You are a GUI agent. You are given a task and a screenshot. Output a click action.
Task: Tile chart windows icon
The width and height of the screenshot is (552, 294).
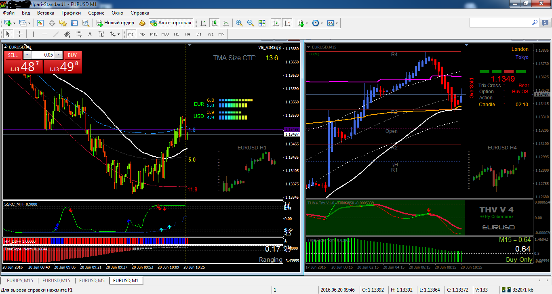(x=262, y=23)
